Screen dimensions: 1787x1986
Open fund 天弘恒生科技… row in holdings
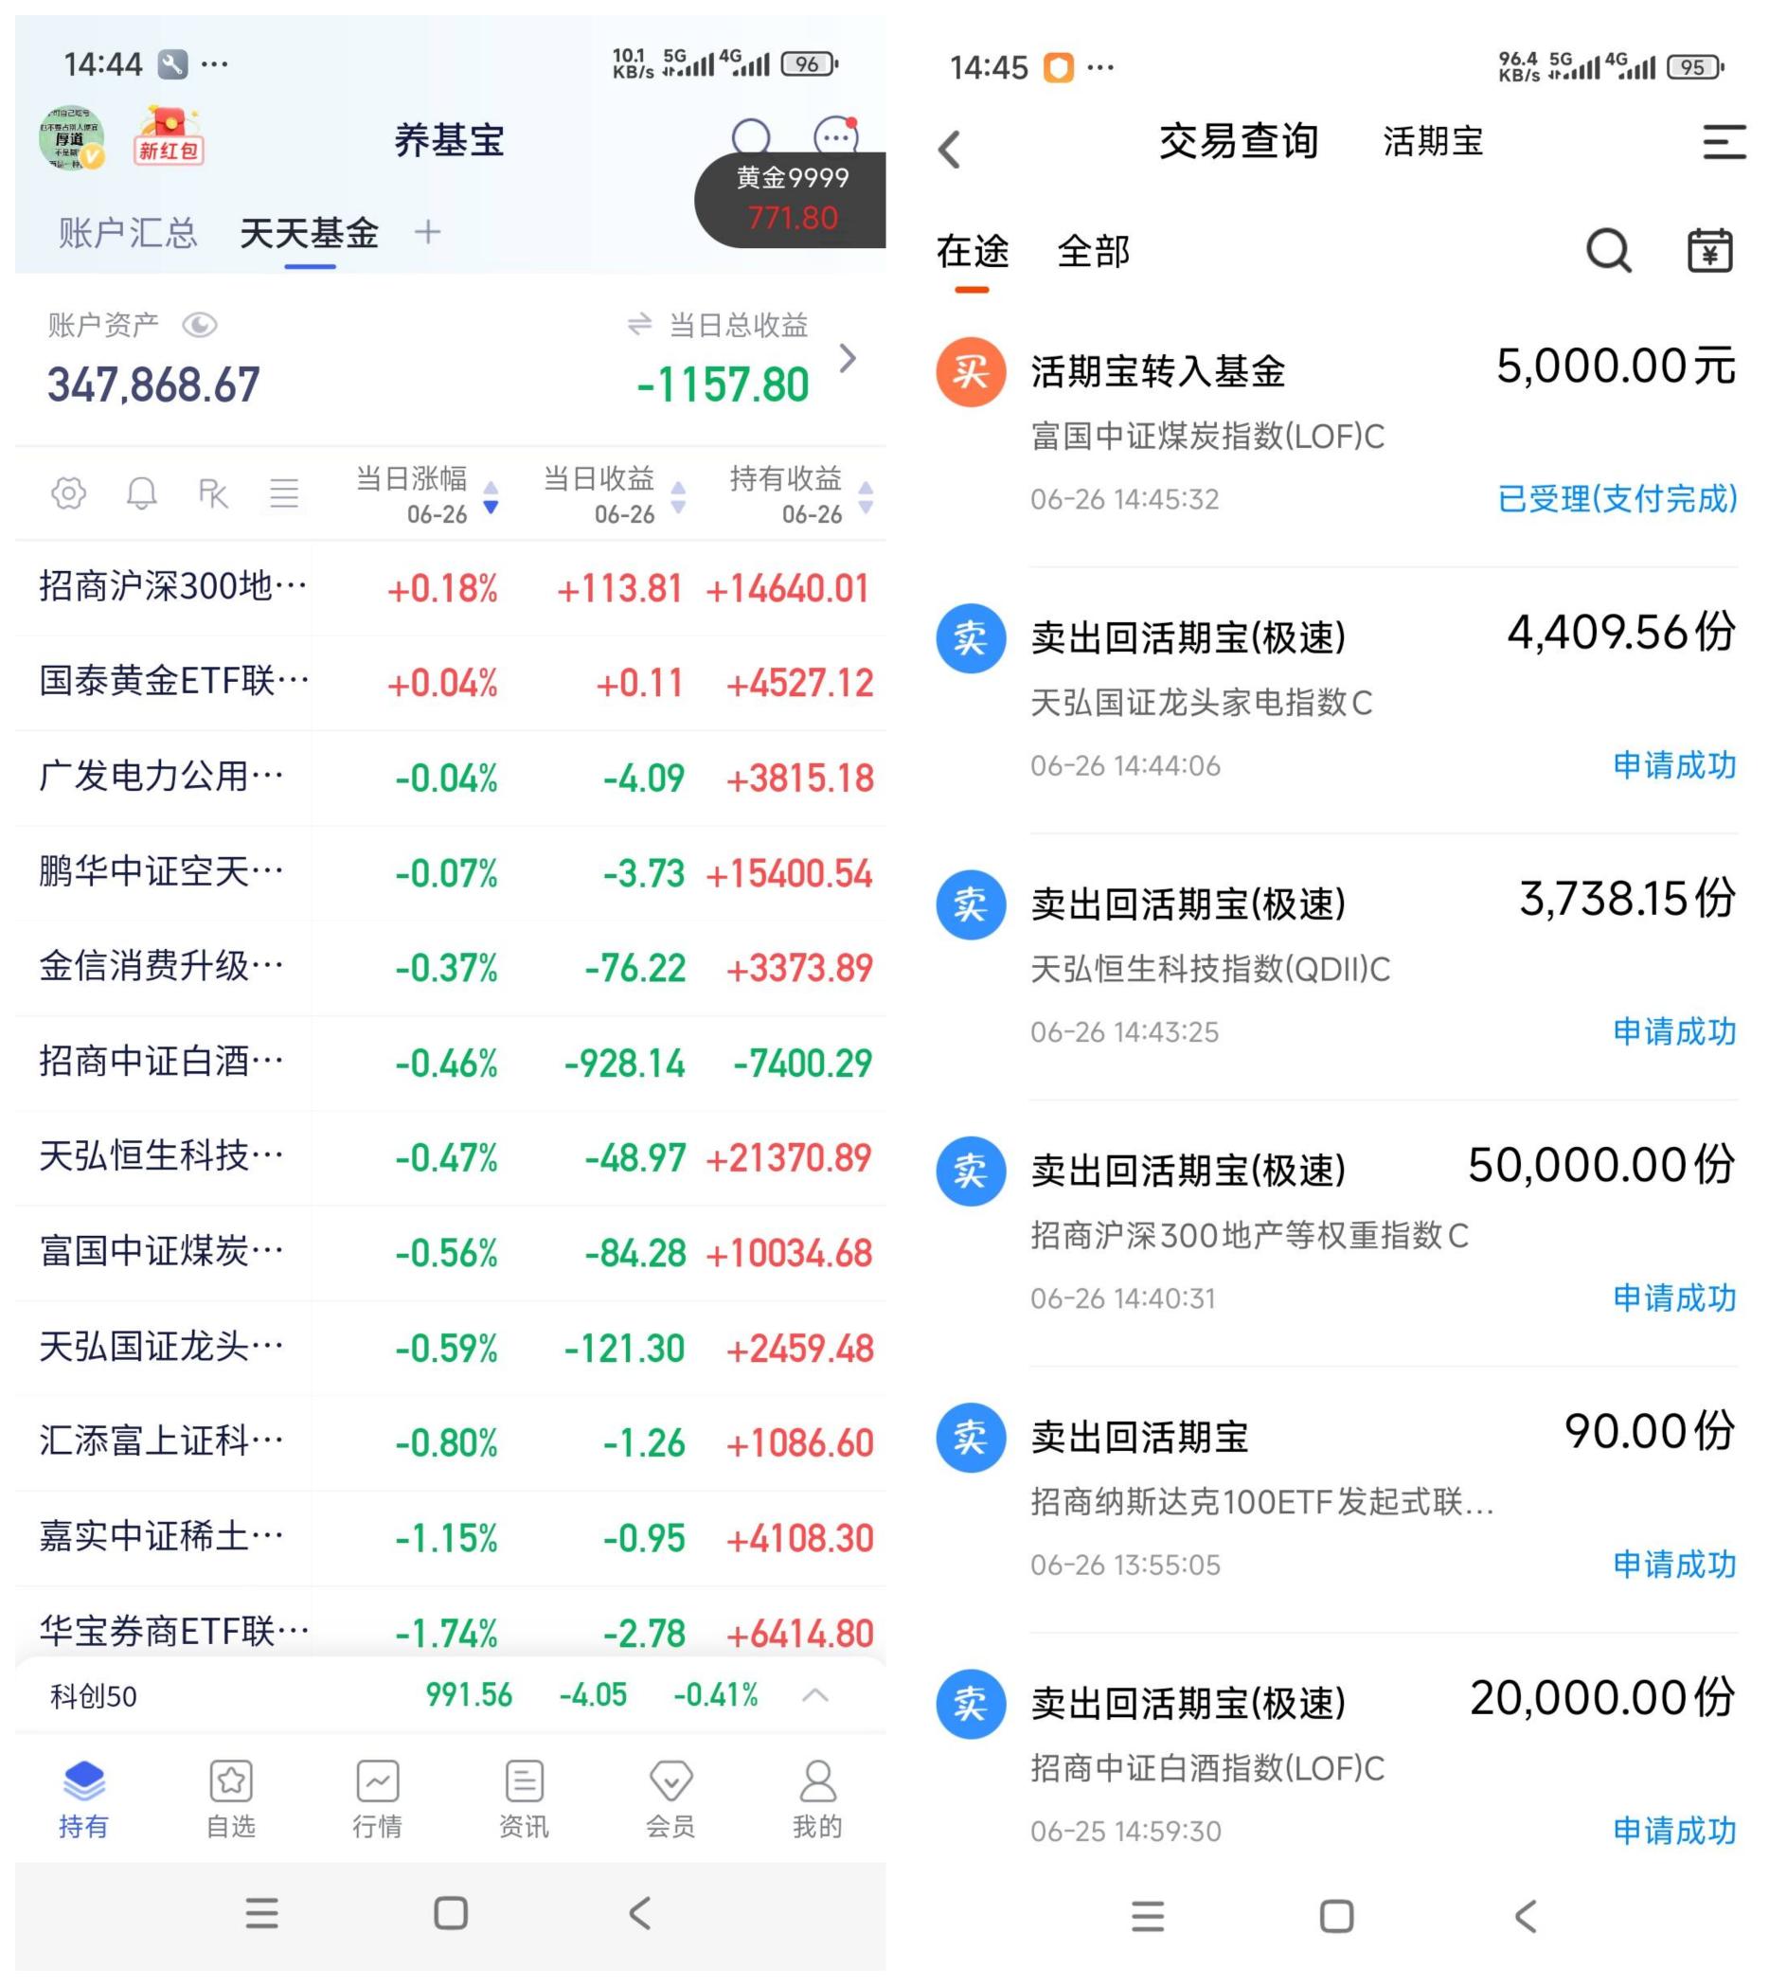[x=451, y=1157]
